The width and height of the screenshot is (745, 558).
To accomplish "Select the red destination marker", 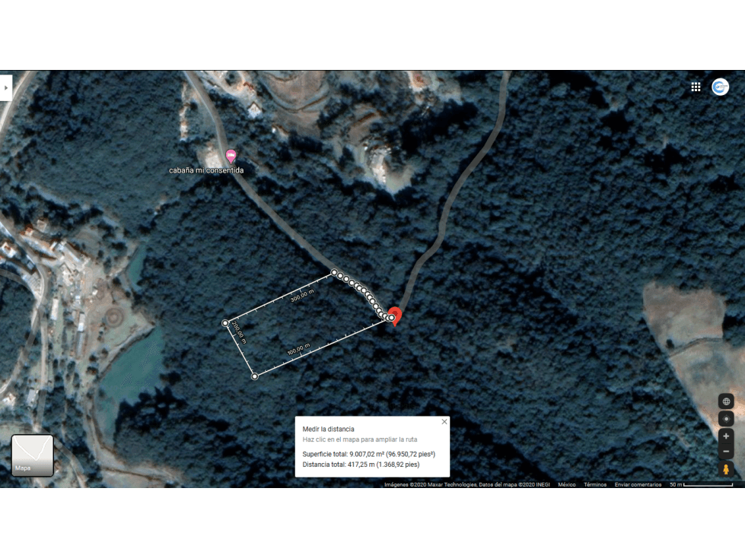I will [x=394, y=315].
